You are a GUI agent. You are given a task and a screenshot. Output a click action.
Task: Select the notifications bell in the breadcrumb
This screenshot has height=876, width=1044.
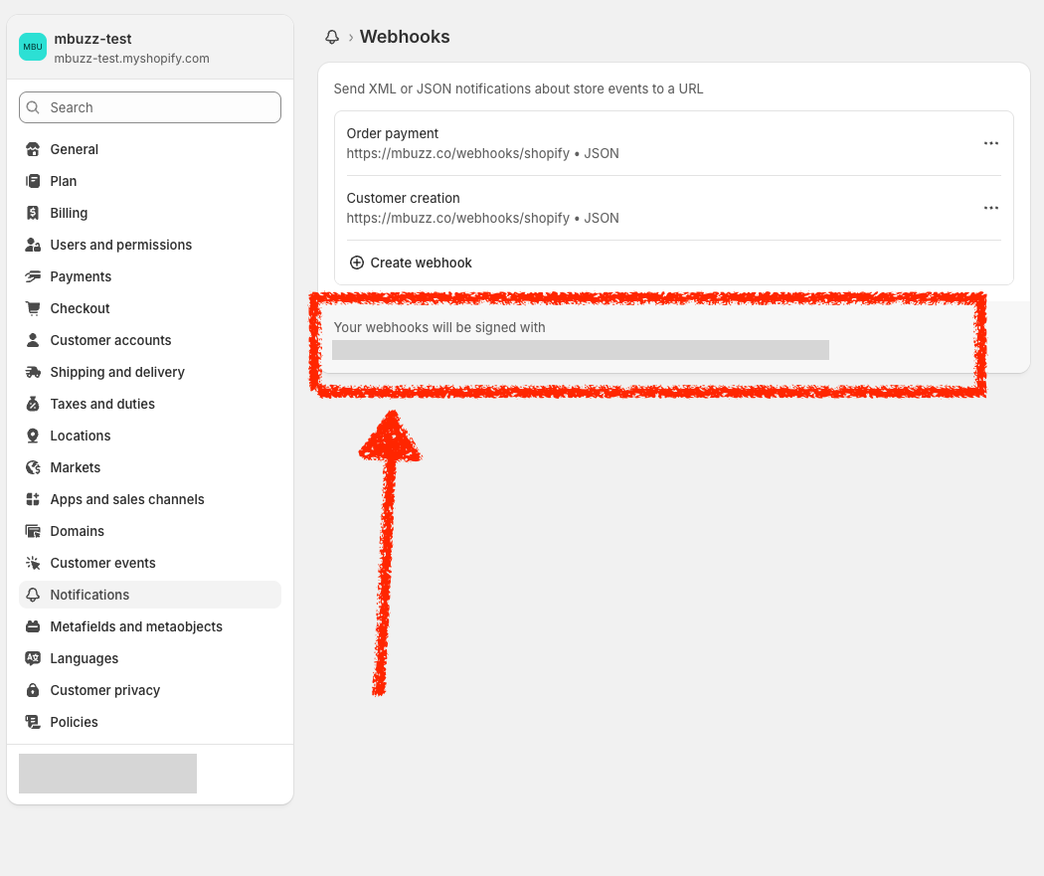[331, 36]
